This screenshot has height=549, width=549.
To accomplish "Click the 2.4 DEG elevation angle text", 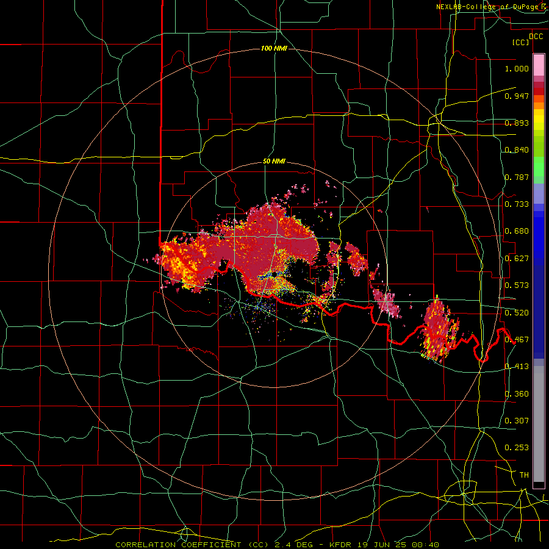I will [x=295, y=545].
